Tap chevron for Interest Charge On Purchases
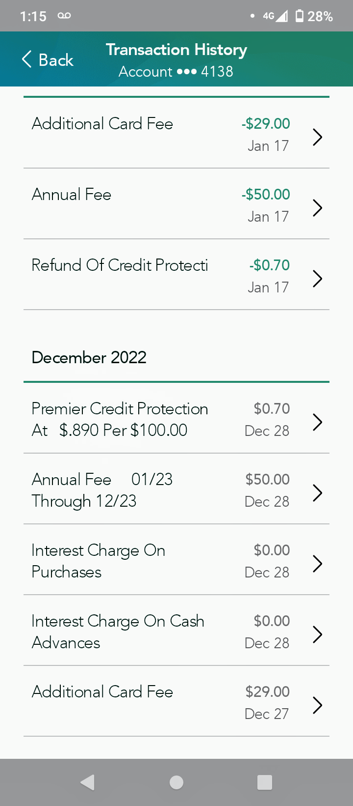353x806 pixels. pyautogui.click(x=317, y=563)
